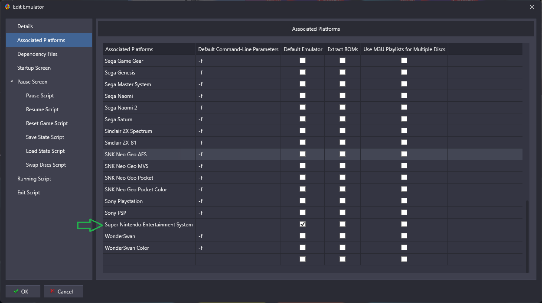Viewport: 542px width, 303px height.
Task: Select the Sega Naomi platform cell
Action: click(149, 96)
